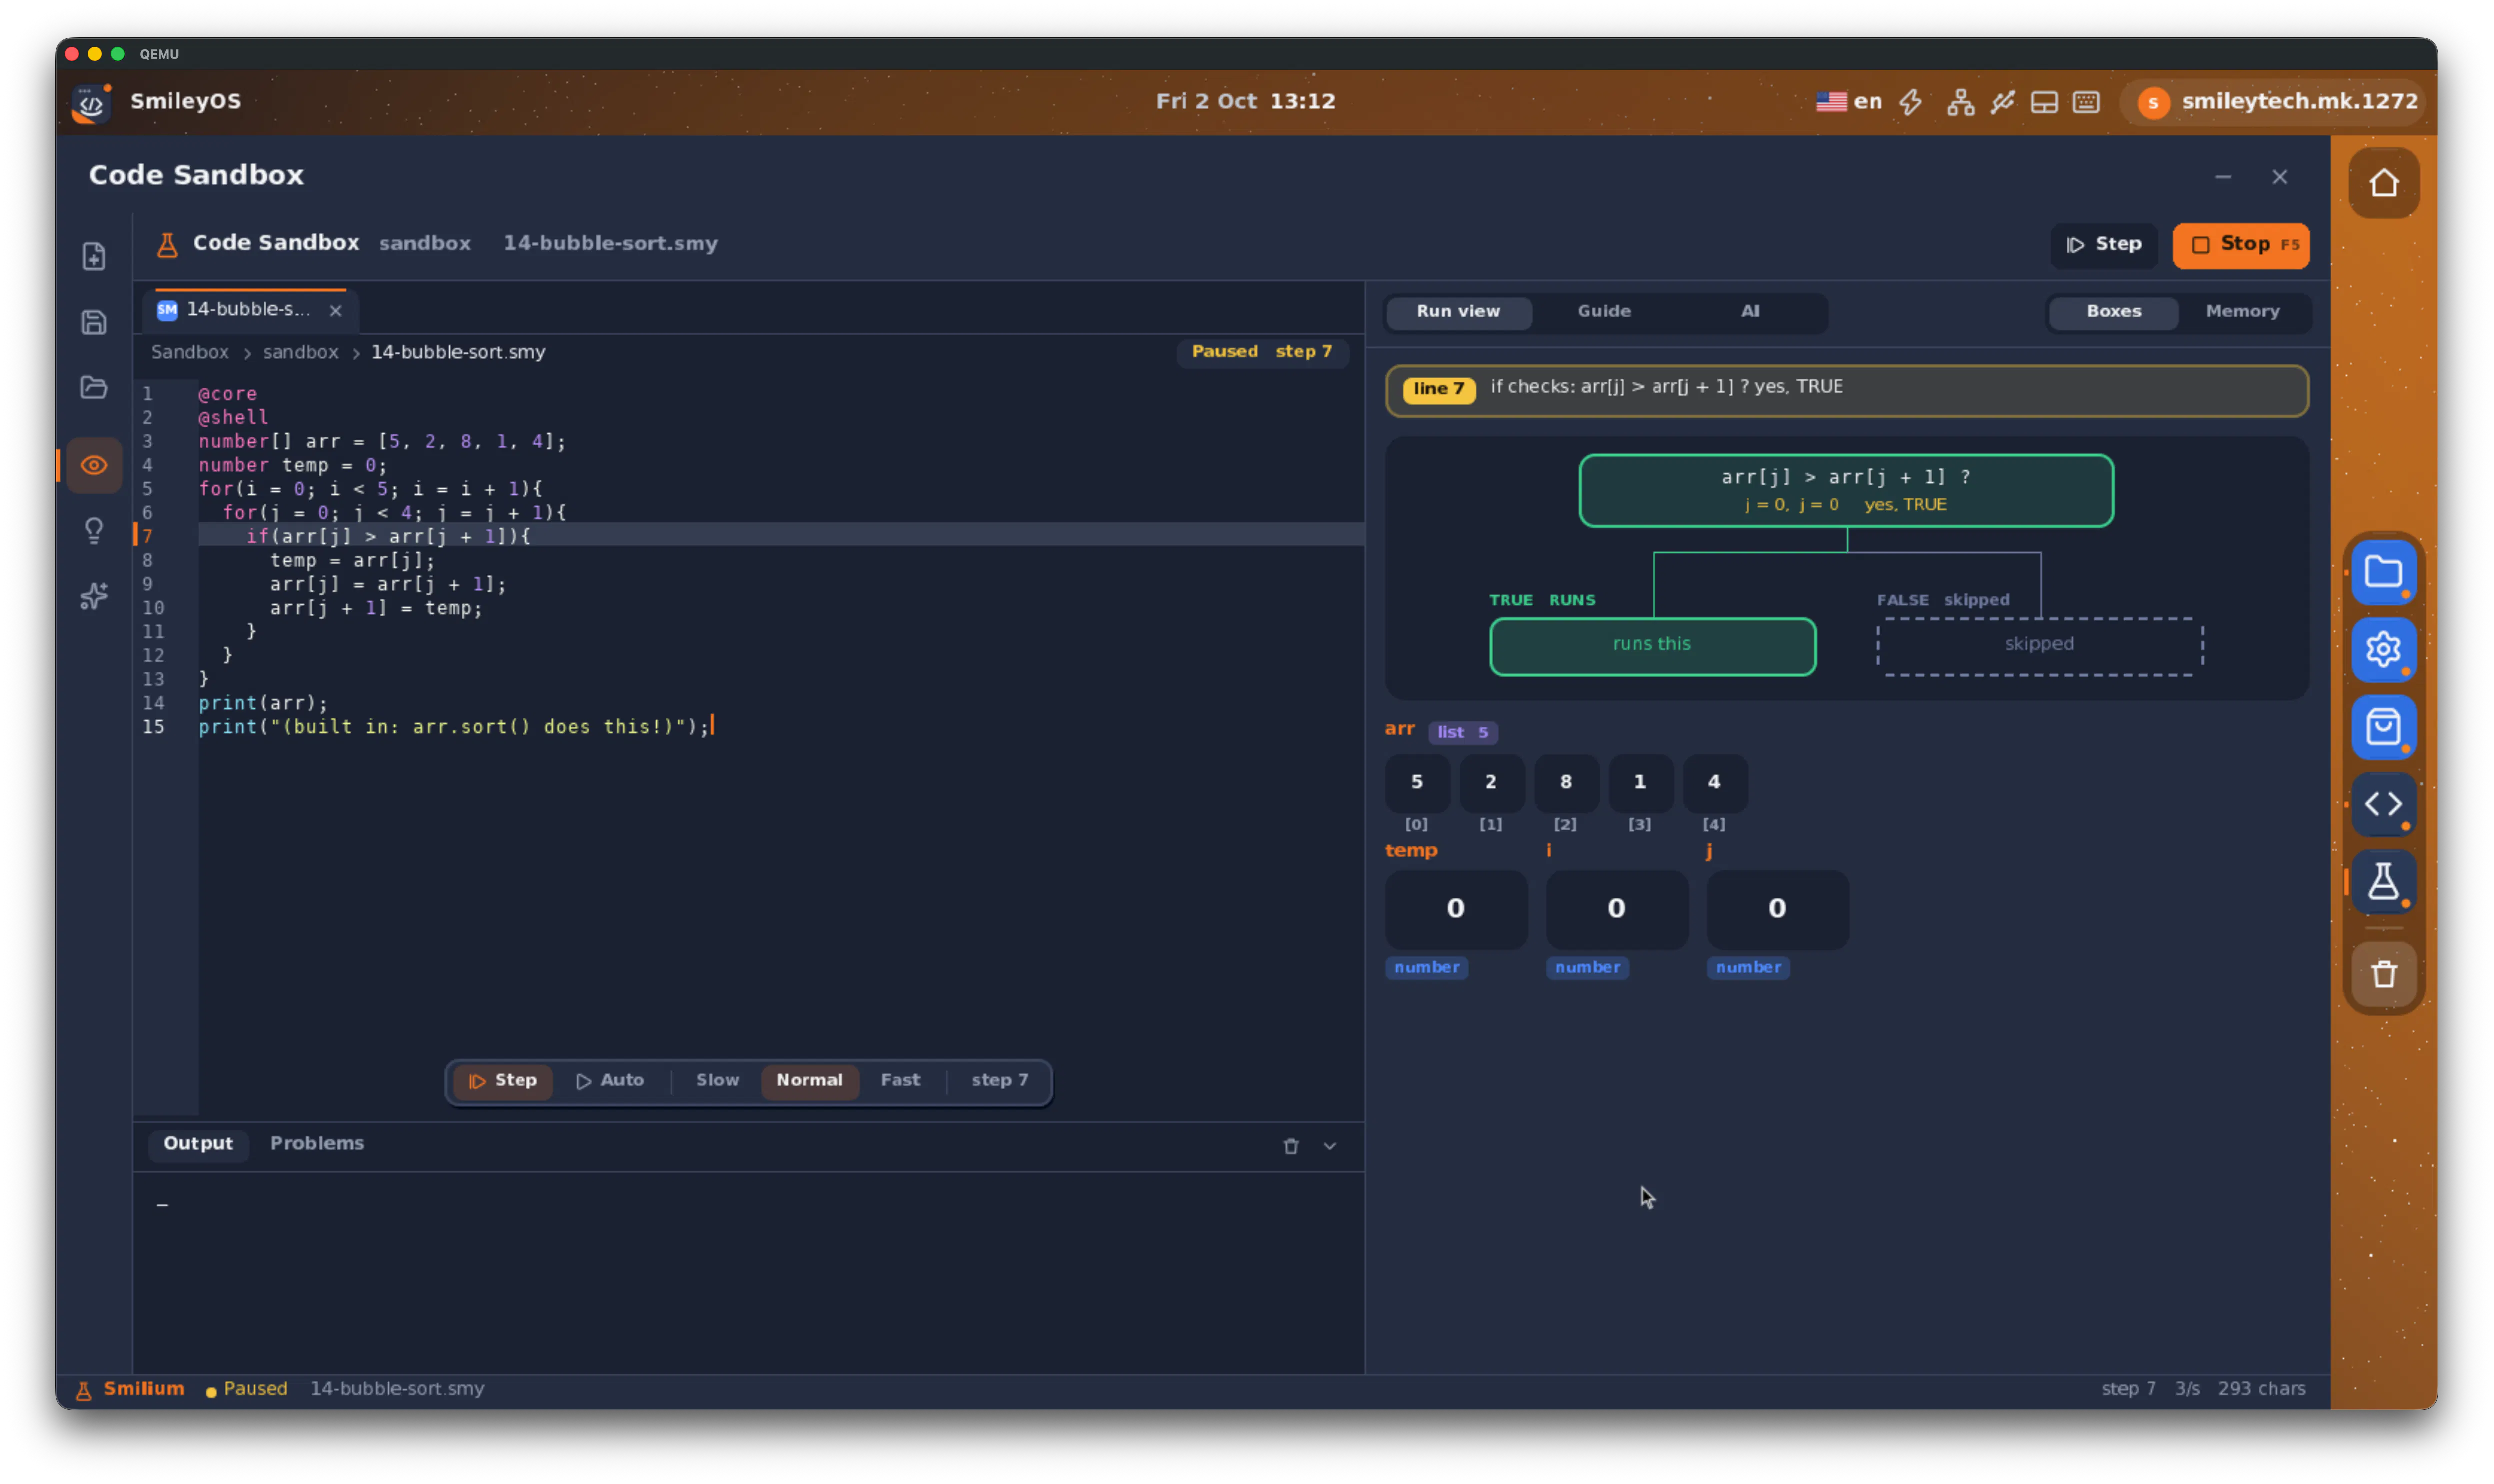
Task: Open the Home icon in the dock
Action: 2384,183
